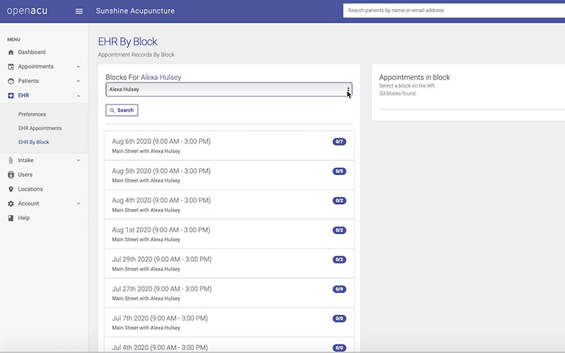
Task: Click the Account gear icon
Action: pos(11,203)
